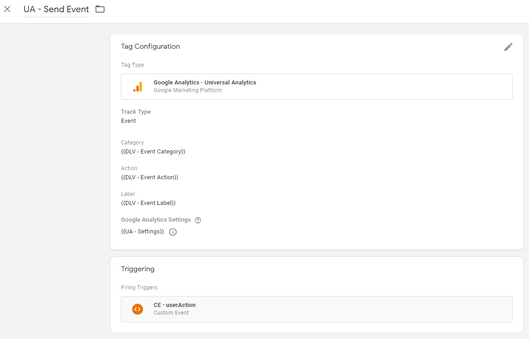529x339 pixels.
Task: Open the folder icon next to tag name
Action: tap(100, 9)
